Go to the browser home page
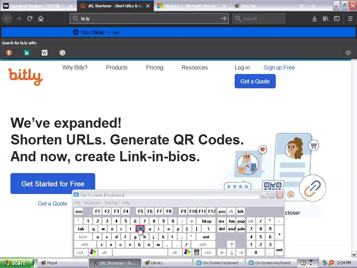357x268 pixels. click(41, 18)
